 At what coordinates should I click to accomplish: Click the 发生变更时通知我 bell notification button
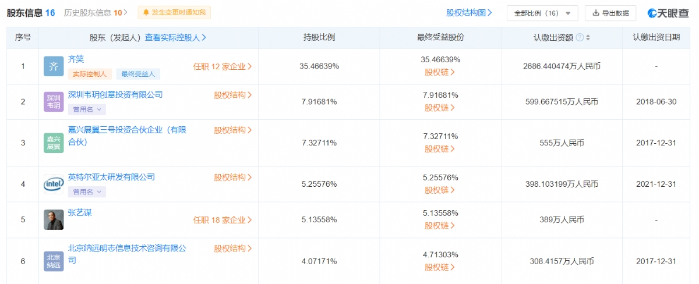click(175, 12)
